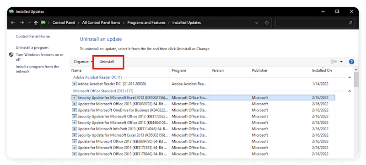Expand the address bar history dropdown
Image resolution: width=366 pixels, height=165 pixels.
pyautogui.click(x=257, y=23)
